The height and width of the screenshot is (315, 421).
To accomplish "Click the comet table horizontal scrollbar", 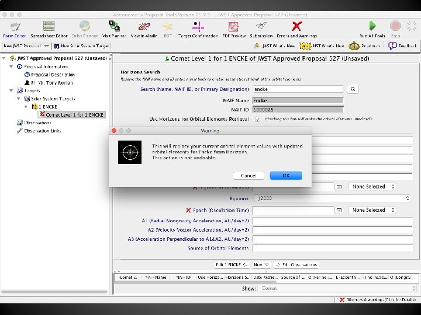I will (195, 282).
